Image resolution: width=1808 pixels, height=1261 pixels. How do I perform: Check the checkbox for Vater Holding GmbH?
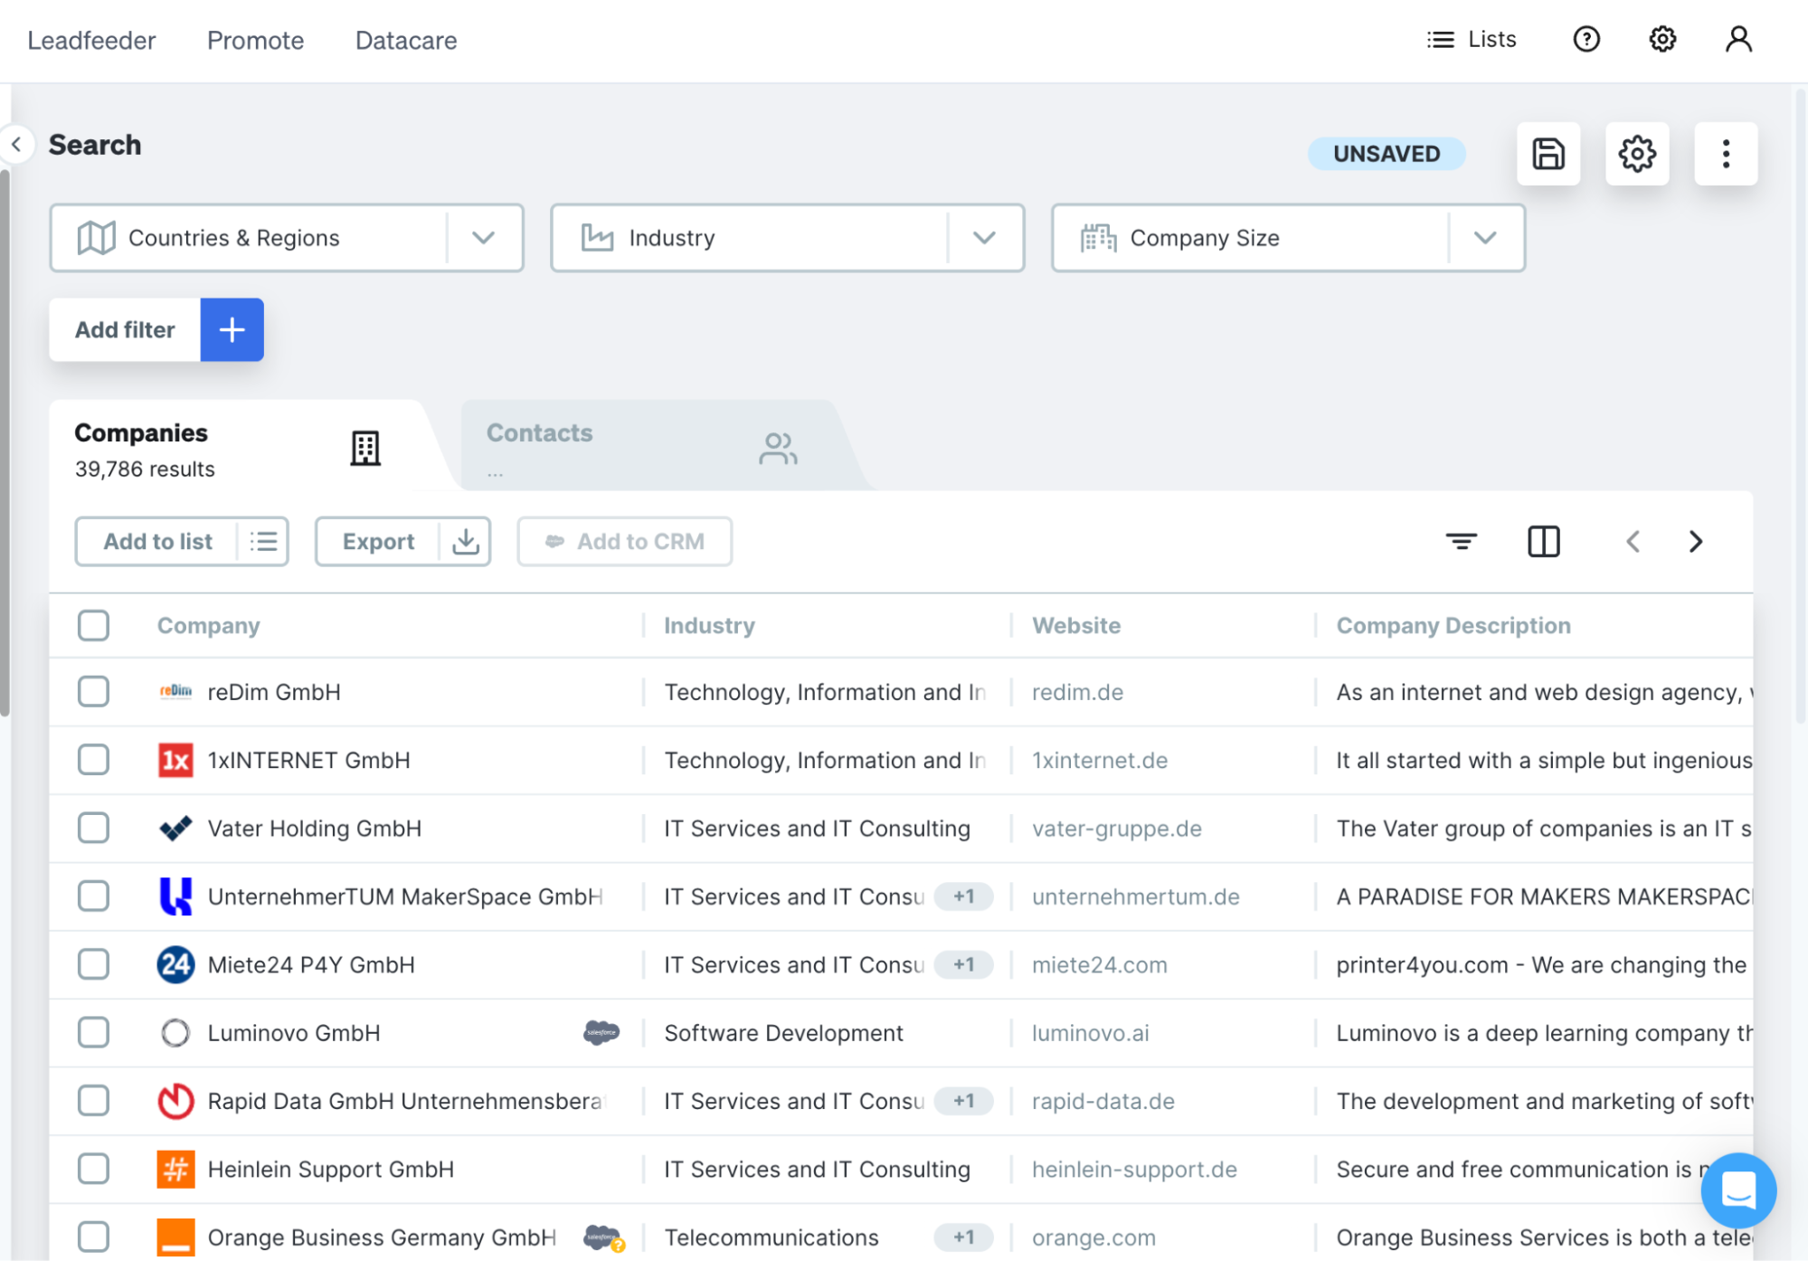[93, 828]
